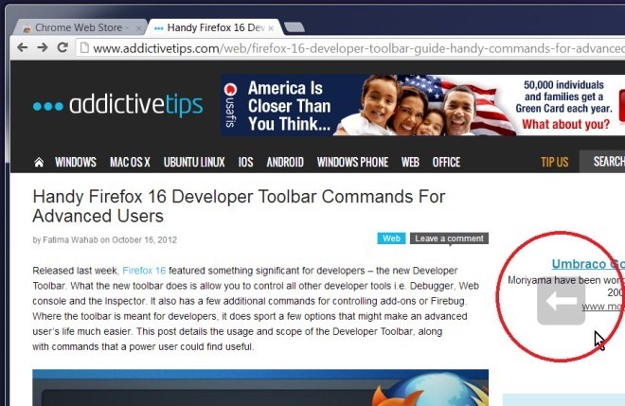Go back with the browser back arrow

(x=23, y=48)
